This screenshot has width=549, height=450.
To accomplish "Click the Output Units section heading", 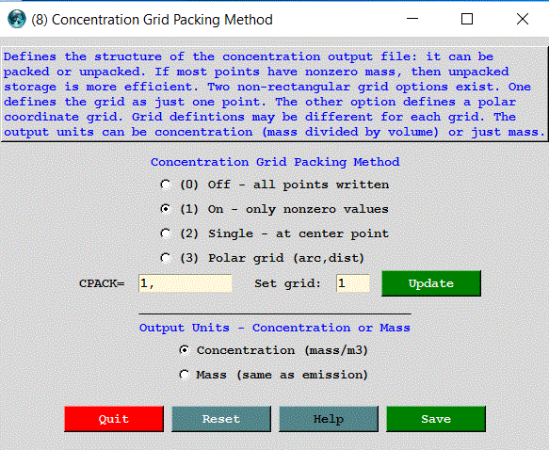I will pyautogui.click(x=275, y=328).
